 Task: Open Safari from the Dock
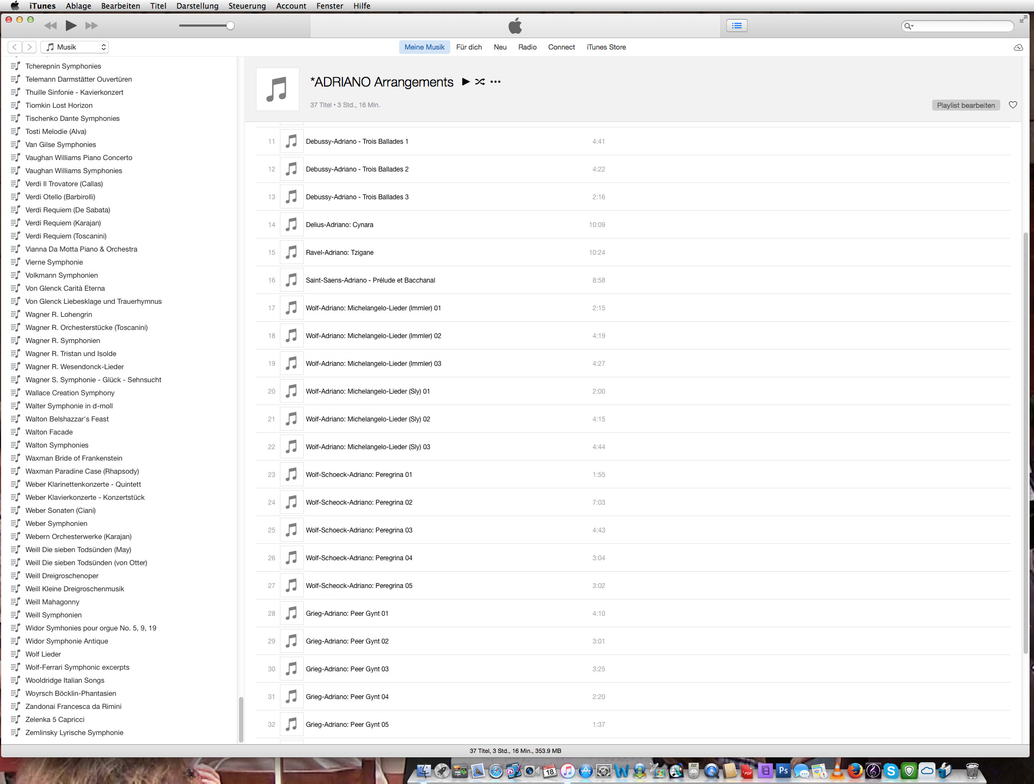pos(495,771)
